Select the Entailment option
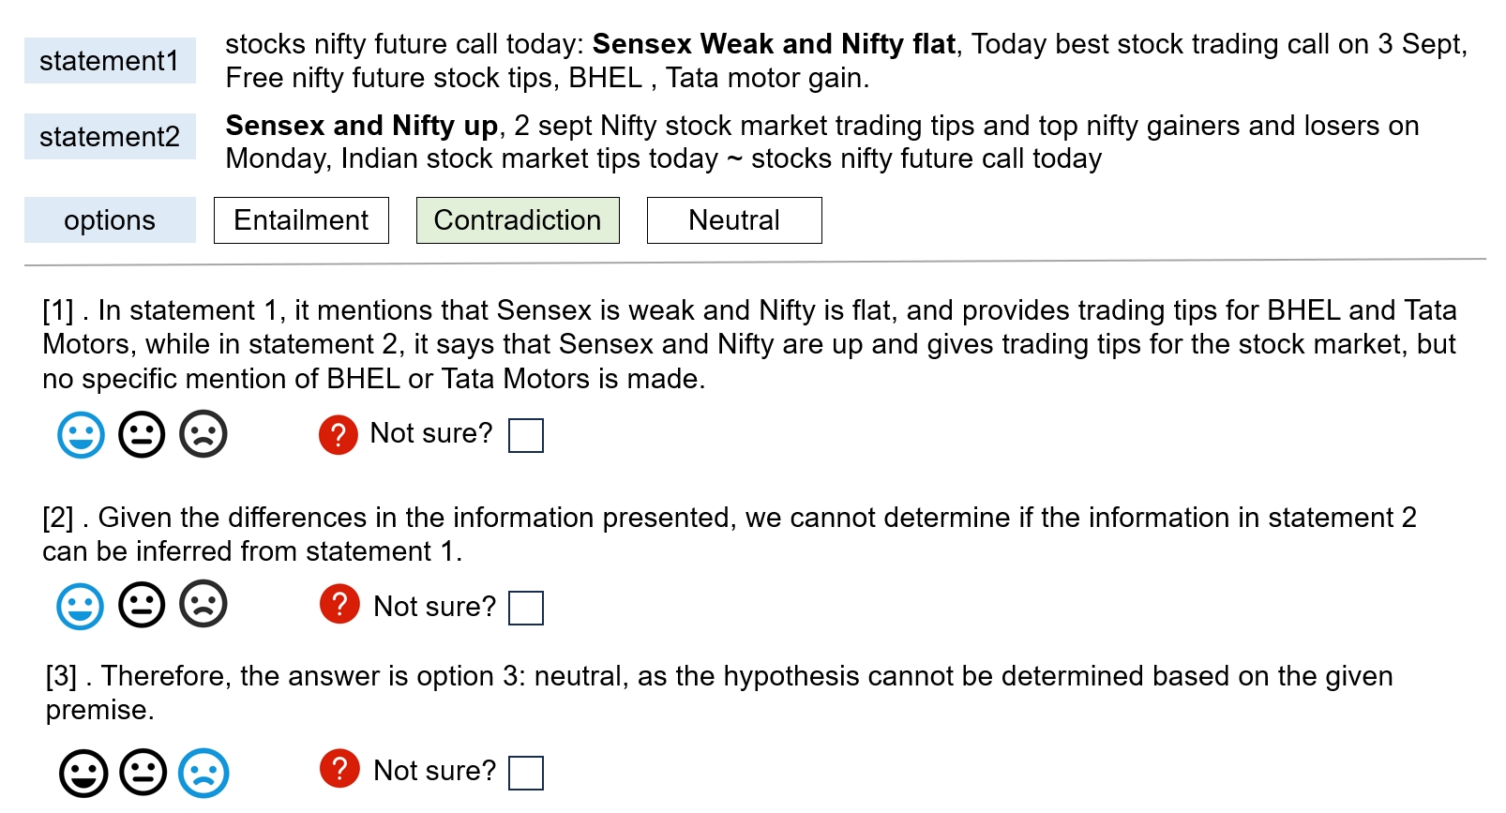Image resolution: width=1506 pixels, height=813 pixels. click(301, 220)
